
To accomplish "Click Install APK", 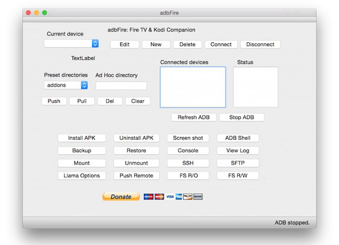I will coord(82,138).
